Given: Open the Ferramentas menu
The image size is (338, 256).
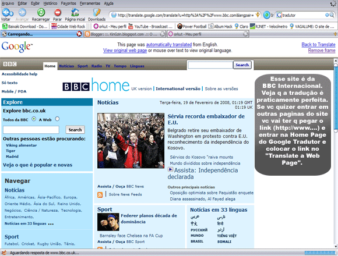Looking at the screenshot, I should pos(90,3).
